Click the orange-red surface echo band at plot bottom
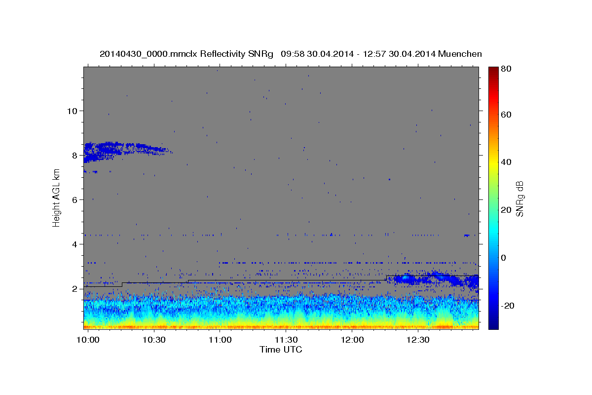592x395 pixels. coord(281,326)
